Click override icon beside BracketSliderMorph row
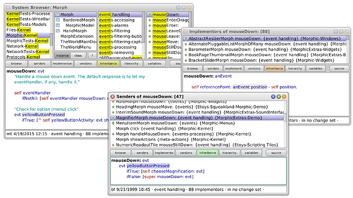Screen dimensions: 353x198 coord(186,60)
